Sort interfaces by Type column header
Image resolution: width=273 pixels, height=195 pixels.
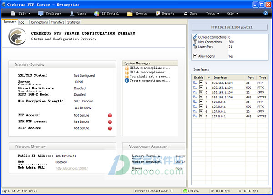click(263, 78)
